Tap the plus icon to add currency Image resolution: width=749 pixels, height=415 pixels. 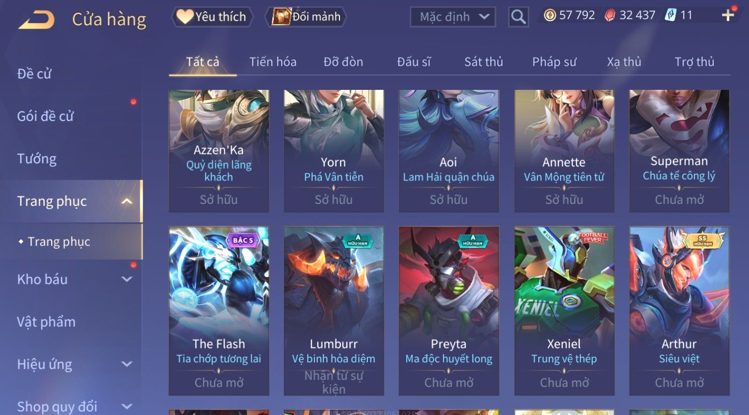[728, 15]
